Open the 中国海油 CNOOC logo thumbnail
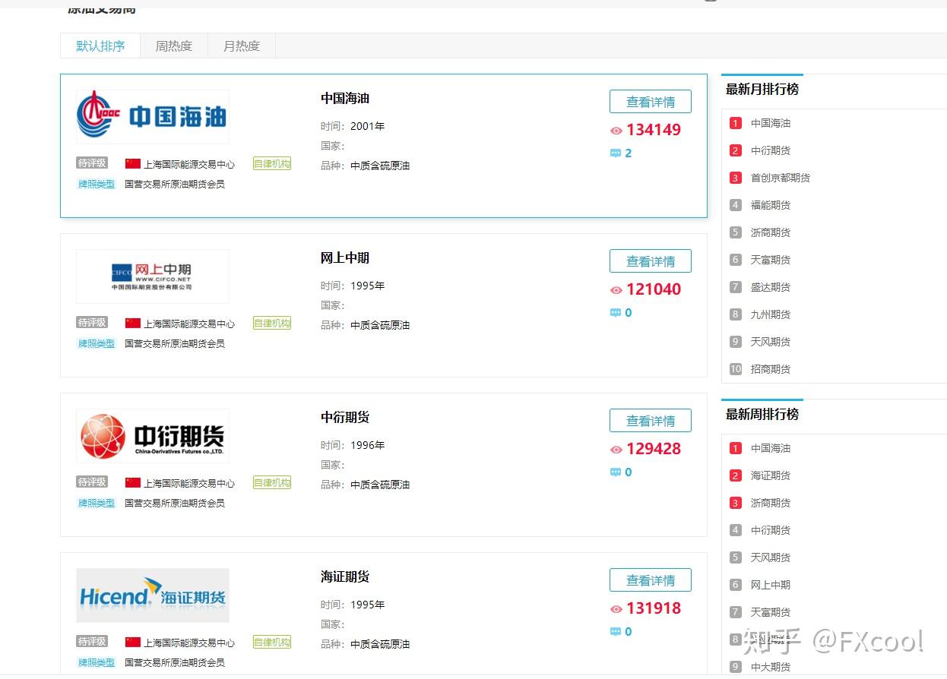947x679 pixels. click(x=152, y=116)
